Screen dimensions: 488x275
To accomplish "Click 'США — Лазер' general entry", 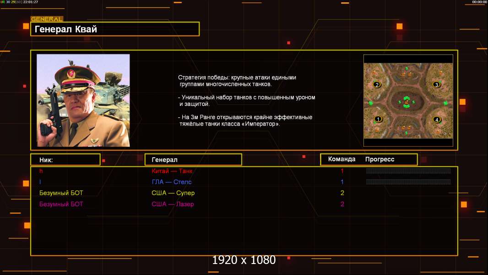I will click(173, 204).
